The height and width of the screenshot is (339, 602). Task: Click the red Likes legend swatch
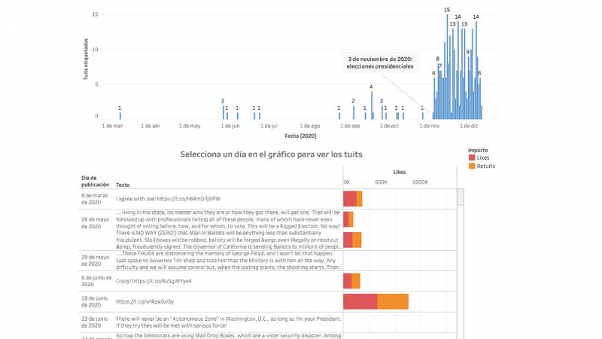click(x=472, y=157)
